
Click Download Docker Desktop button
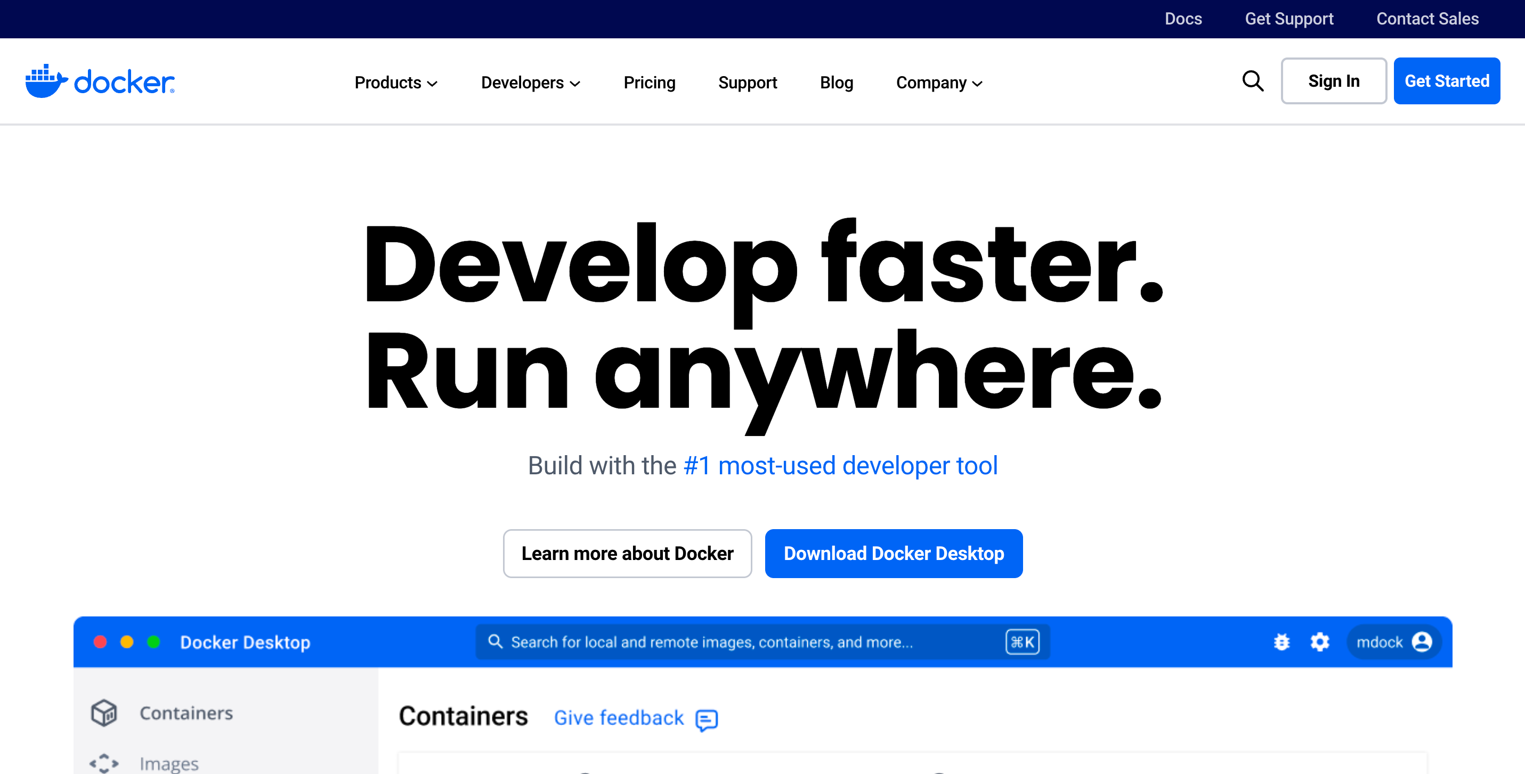click(x=894, y=554)
